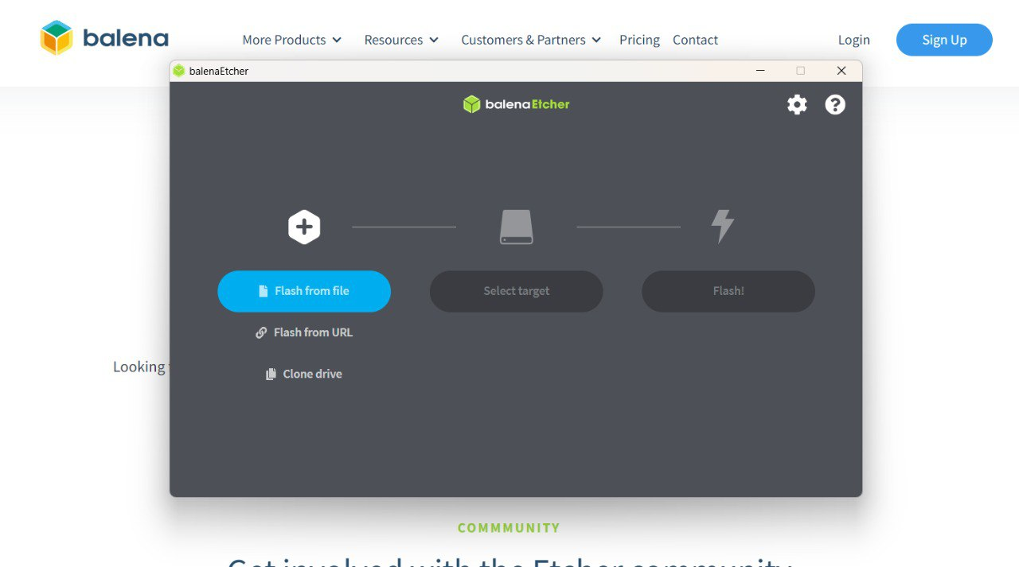Click the lightning bolt flash icon
Image resolution: width=1019 pixels, height=567 pixels.
pyautogui.click(x=722, y=227)
